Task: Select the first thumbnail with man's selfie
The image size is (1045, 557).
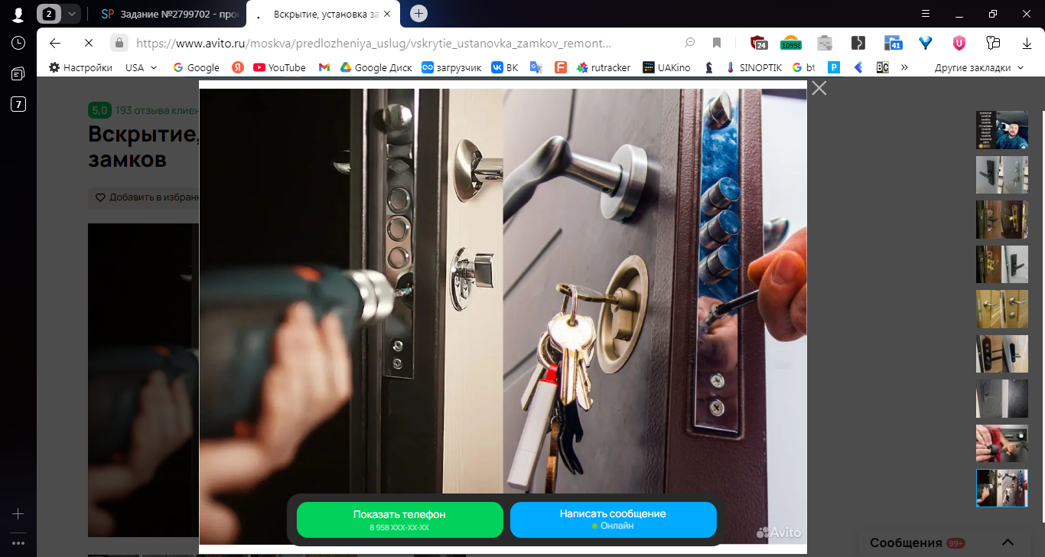Action: click(1002, 129)
